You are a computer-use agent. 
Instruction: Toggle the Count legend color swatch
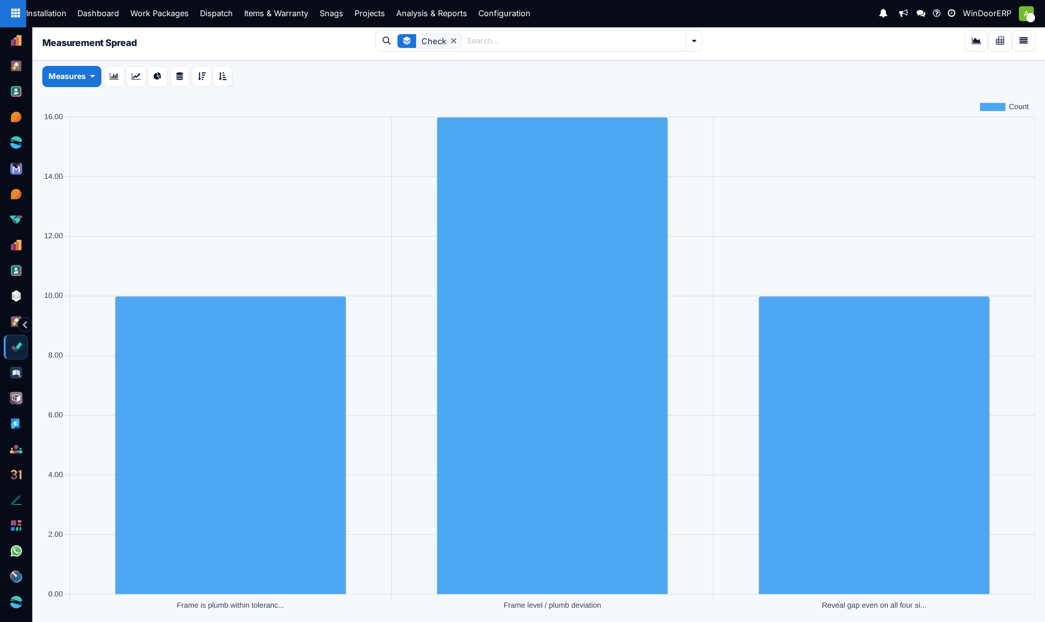click(x=992, y=107)
